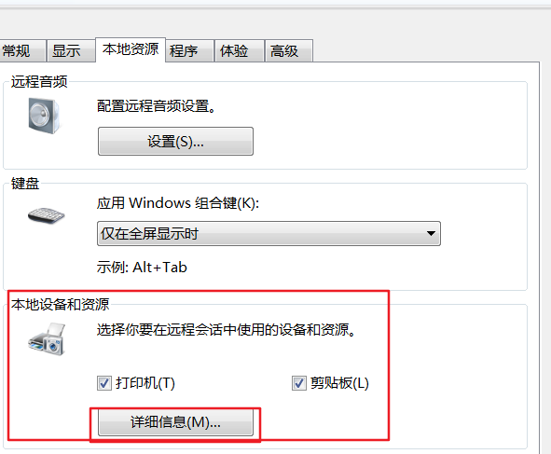Viewport: 551px width, 454px height.
Task: Click the 详细信息(M)... button
Action: coord(175,421)
